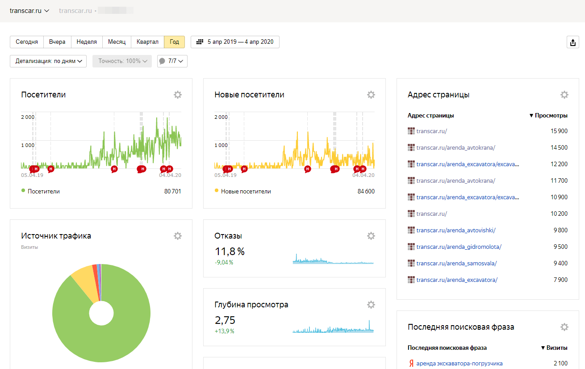Open the transcar.ru counter dropdown
The width and height of the screenshot is (585, 369).
pos(29,11)
